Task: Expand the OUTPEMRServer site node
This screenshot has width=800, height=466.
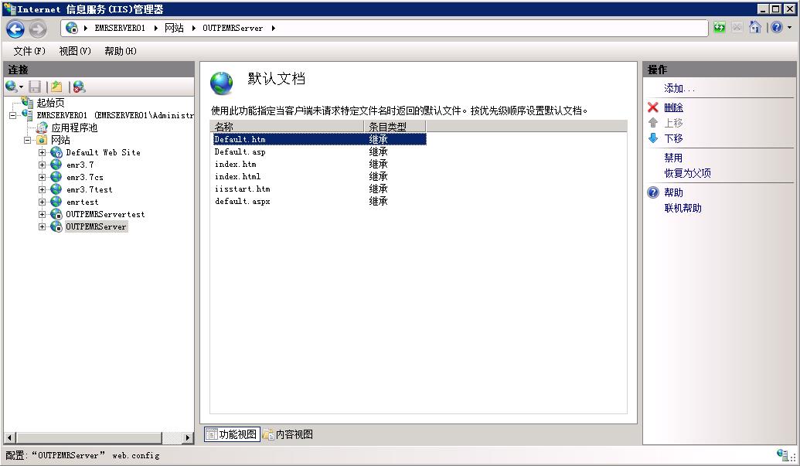Action: pos(42,226)
